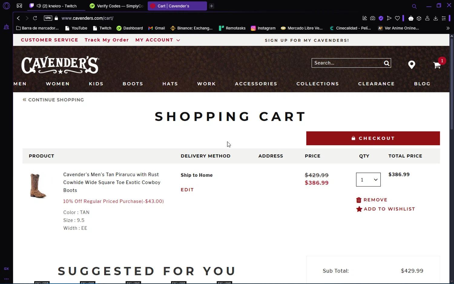Open the COLLECTIONS navigation menu
454x284 pixels.
(x=317, y=84)
